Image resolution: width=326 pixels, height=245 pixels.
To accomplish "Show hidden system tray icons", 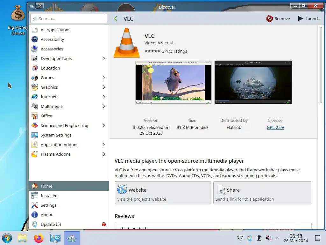I will pos(278,238).
